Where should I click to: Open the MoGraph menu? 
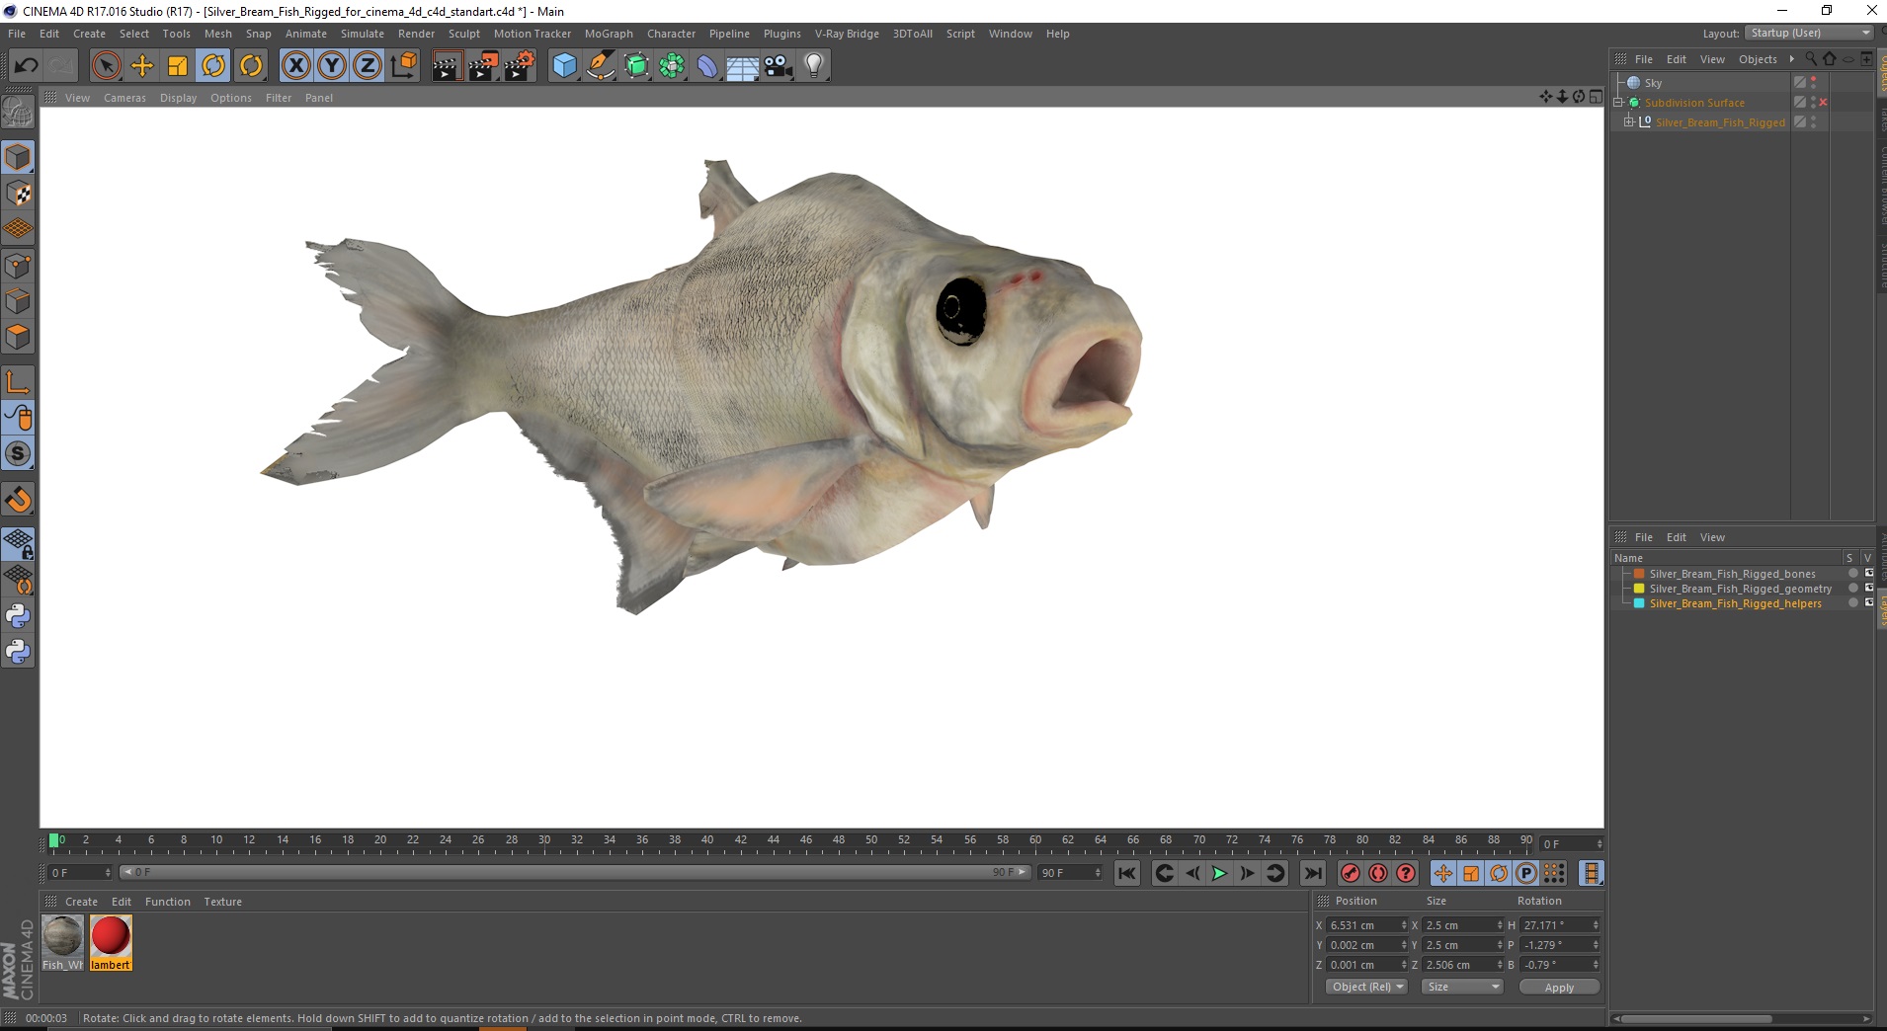point(609,34)
